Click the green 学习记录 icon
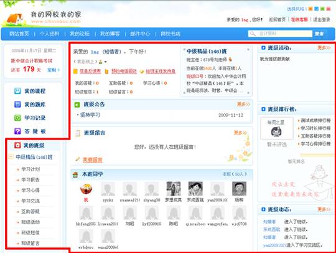Screen dimensions: 336x253 tap(17, 118)
